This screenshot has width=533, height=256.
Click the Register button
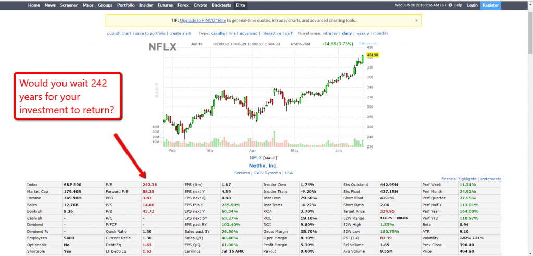pos(490,5)
